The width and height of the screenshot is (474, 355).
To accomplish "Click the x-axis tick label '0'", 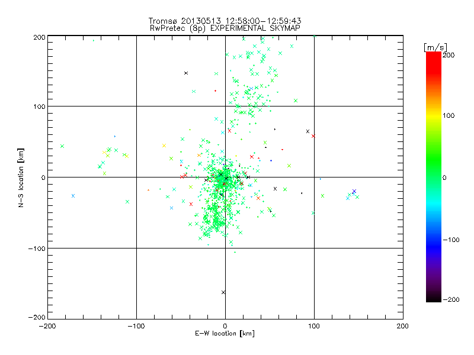I will click(x=225, y=326).
